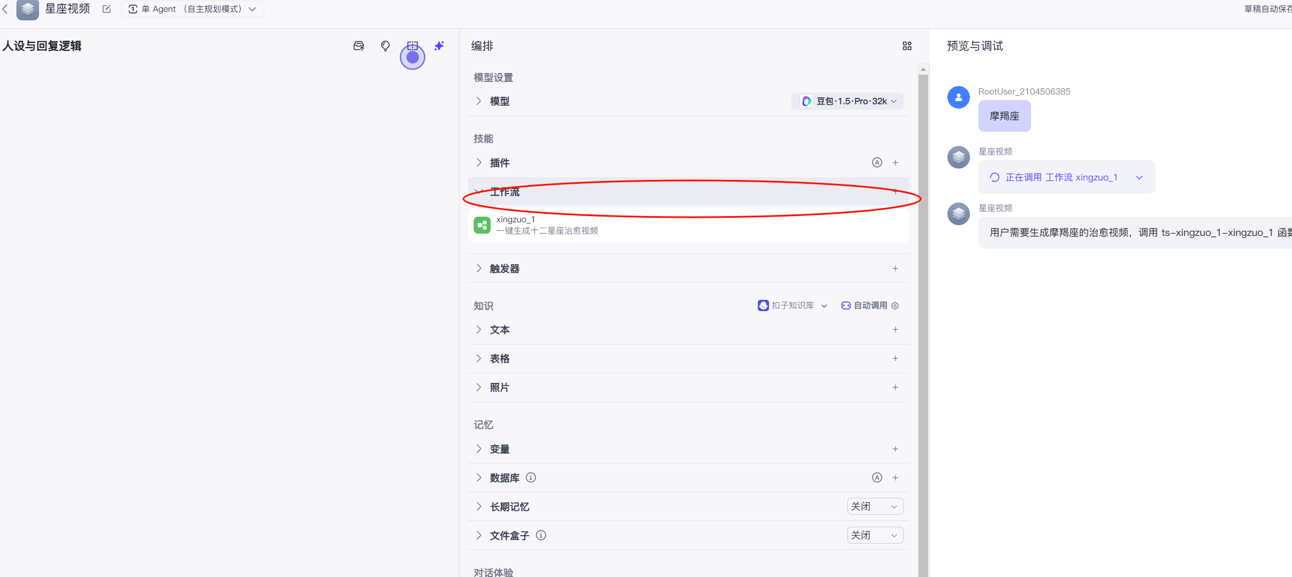Add a new plugin with plus icon
1292x577 pixels.
pyautogui.click(x=895, y=163)
